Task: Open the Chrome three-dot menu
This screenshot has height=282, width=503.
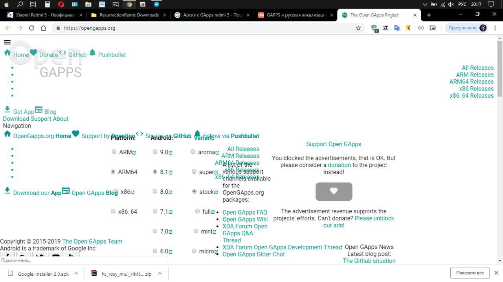Action: pyautogui.click(x=494, y=28)
